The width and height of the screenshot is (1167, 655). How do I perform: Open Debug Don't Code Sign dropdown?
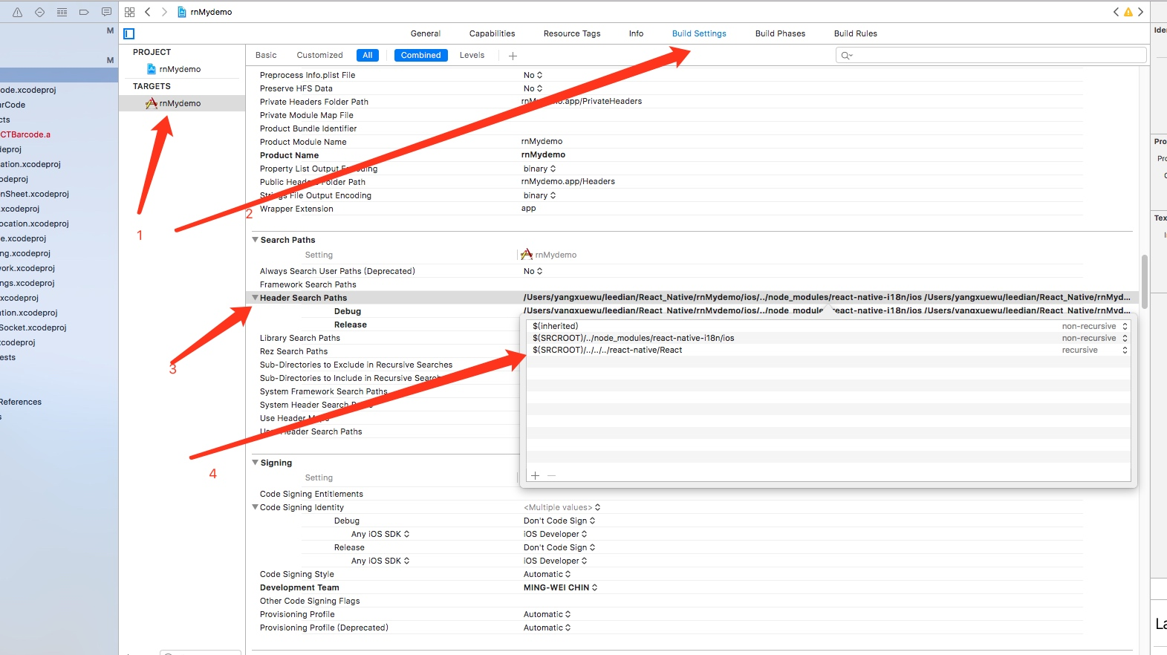(x=559, y=521)
